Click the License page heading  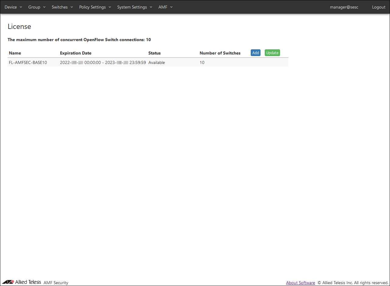pos(19,26)
